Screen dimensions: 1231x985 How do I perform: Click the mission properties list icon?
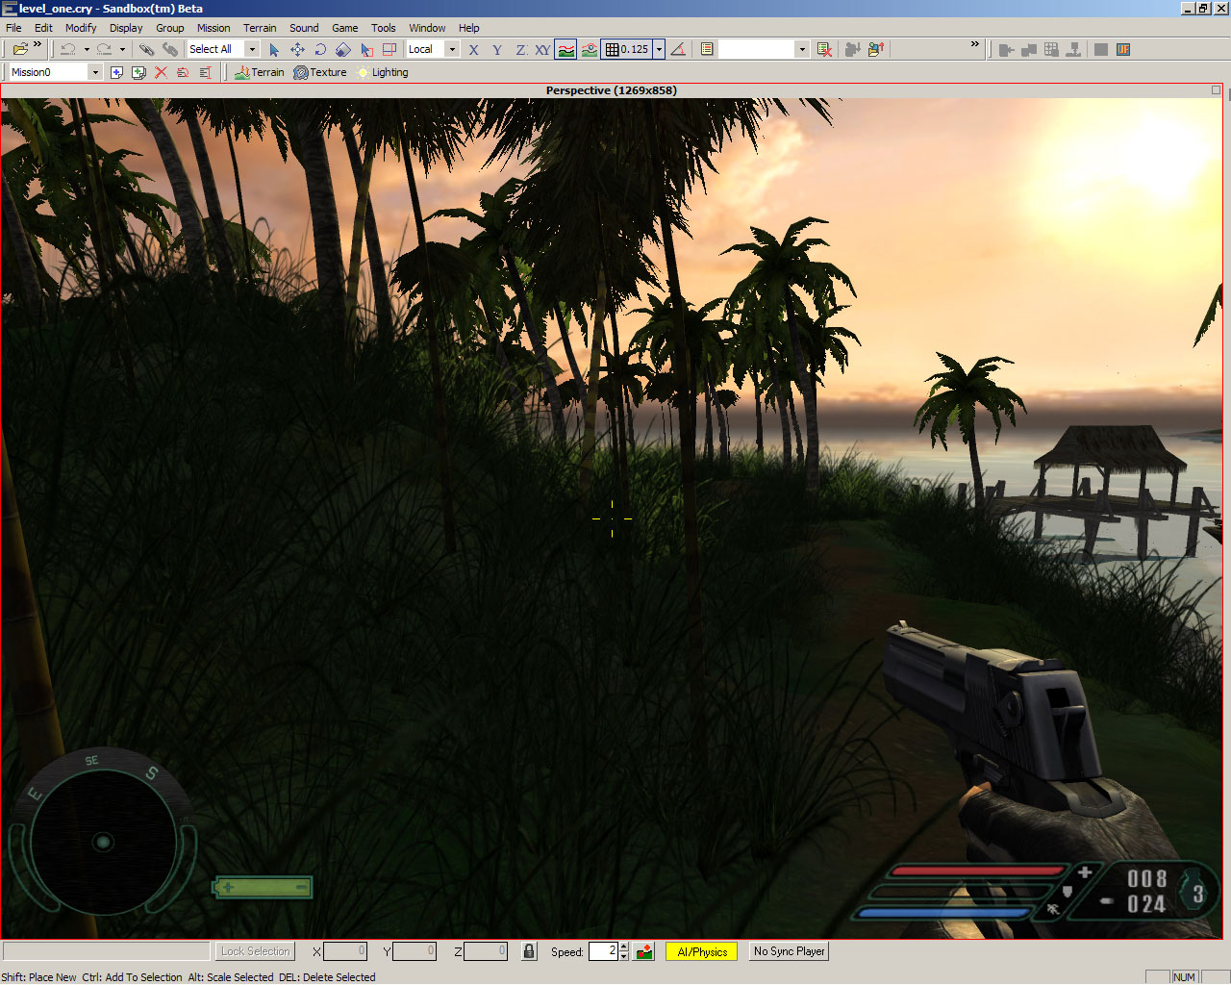205,72
